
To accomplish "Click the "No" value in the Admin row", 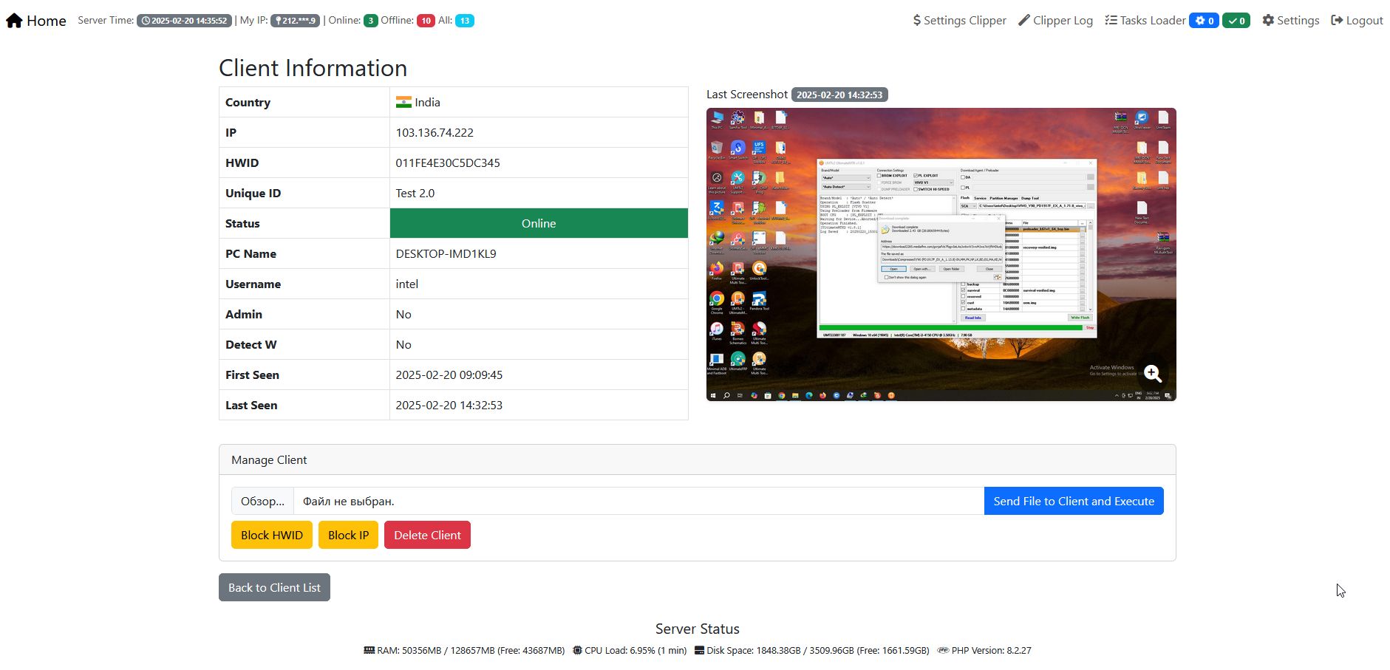I will (403, 315).
